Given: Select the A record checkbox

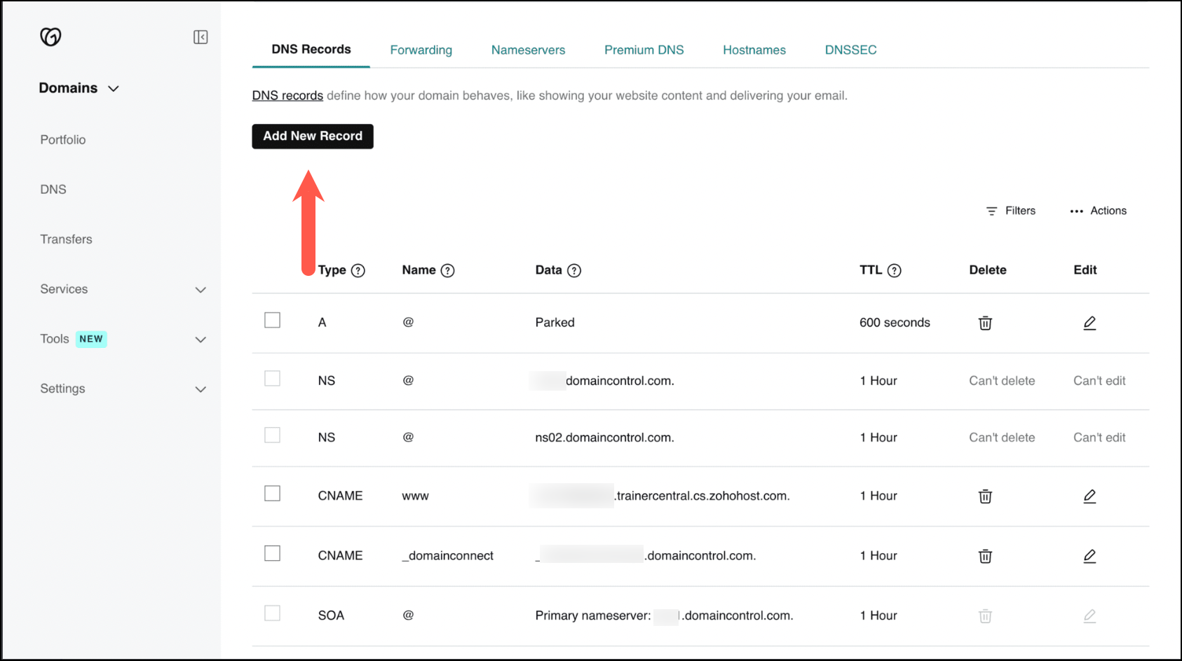Looking at the screenshot, I should (272, 320).
